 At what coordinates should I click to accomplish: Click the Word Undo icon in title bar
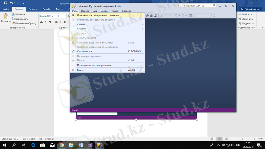[11, 3]
